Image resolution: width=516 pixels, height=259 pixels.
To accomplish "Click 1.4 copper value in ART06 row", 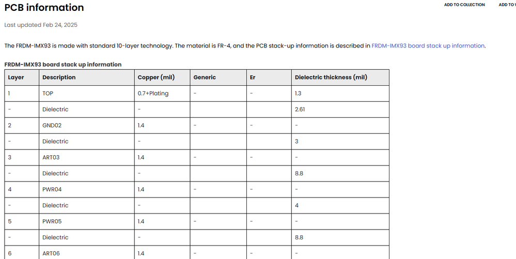I will click(x=162, y=253).
